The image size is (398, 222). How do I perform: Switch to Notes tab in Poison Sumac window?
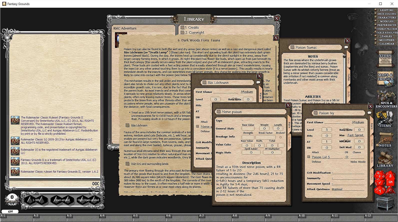[349, 77]
